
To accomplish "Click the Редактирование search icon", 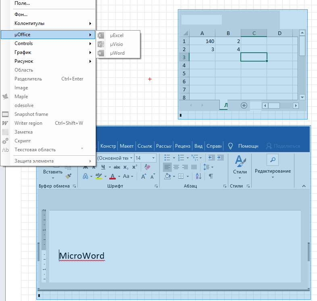I will (273, 160).
